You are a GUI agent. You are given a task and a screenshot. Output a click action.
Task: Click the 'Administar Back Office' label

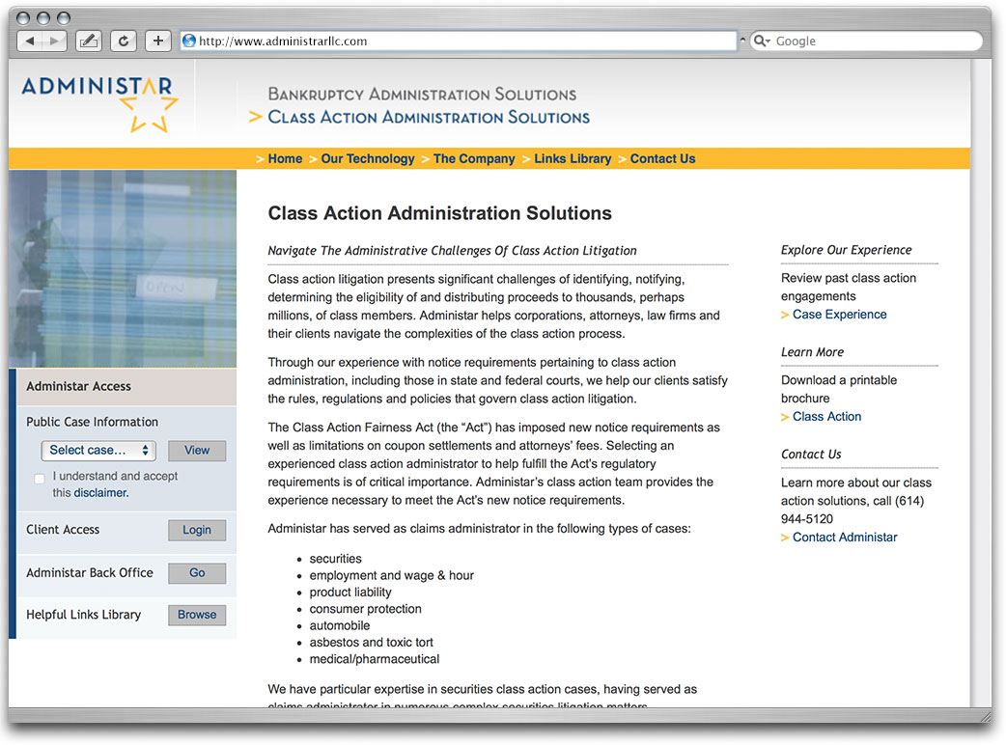click(90, 572)
